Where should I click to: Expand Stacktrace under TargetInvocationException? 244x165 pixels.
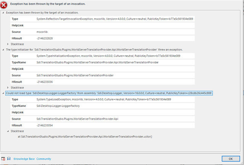pos(8,44)
